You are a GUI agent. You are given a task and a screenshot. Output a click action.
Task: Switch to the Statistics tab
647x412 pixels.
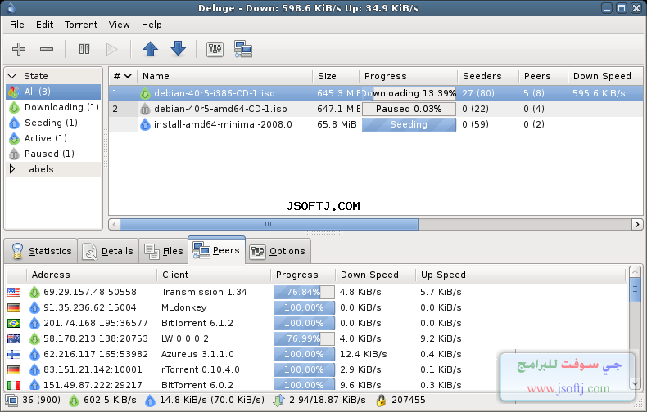coord(41,251)
